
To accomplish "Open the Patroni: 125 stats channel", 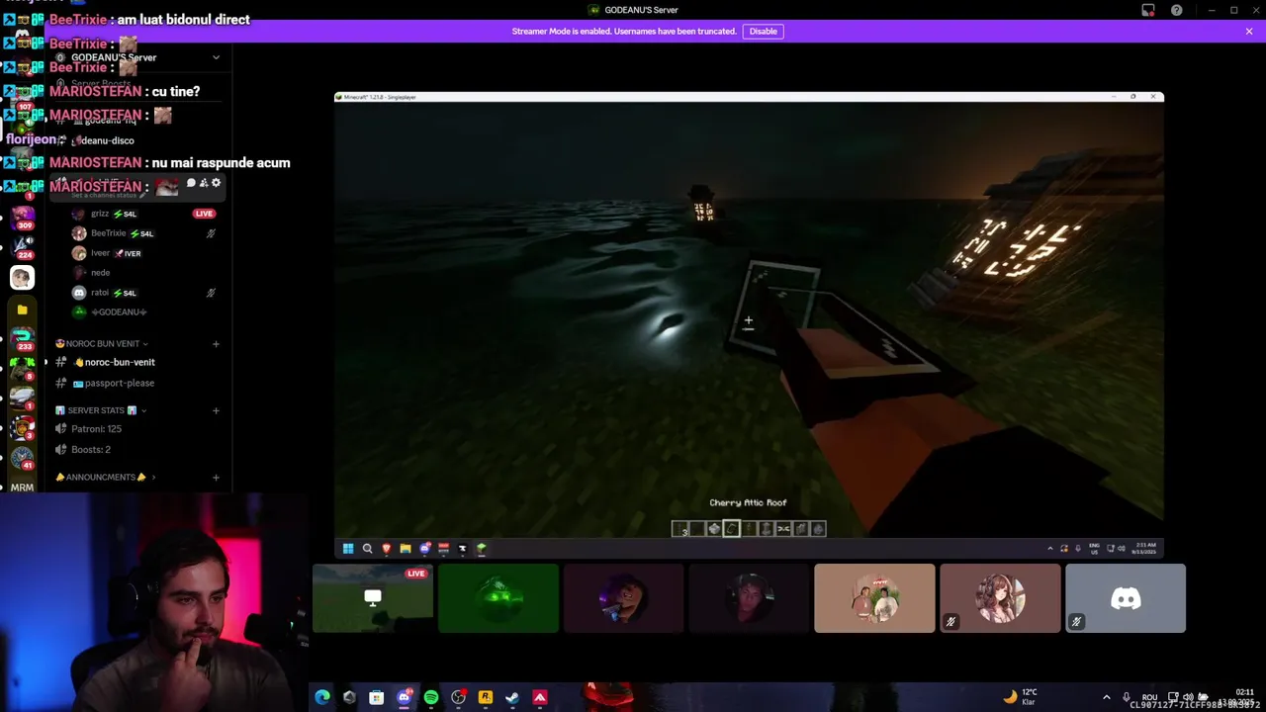I will coord(97,429).
